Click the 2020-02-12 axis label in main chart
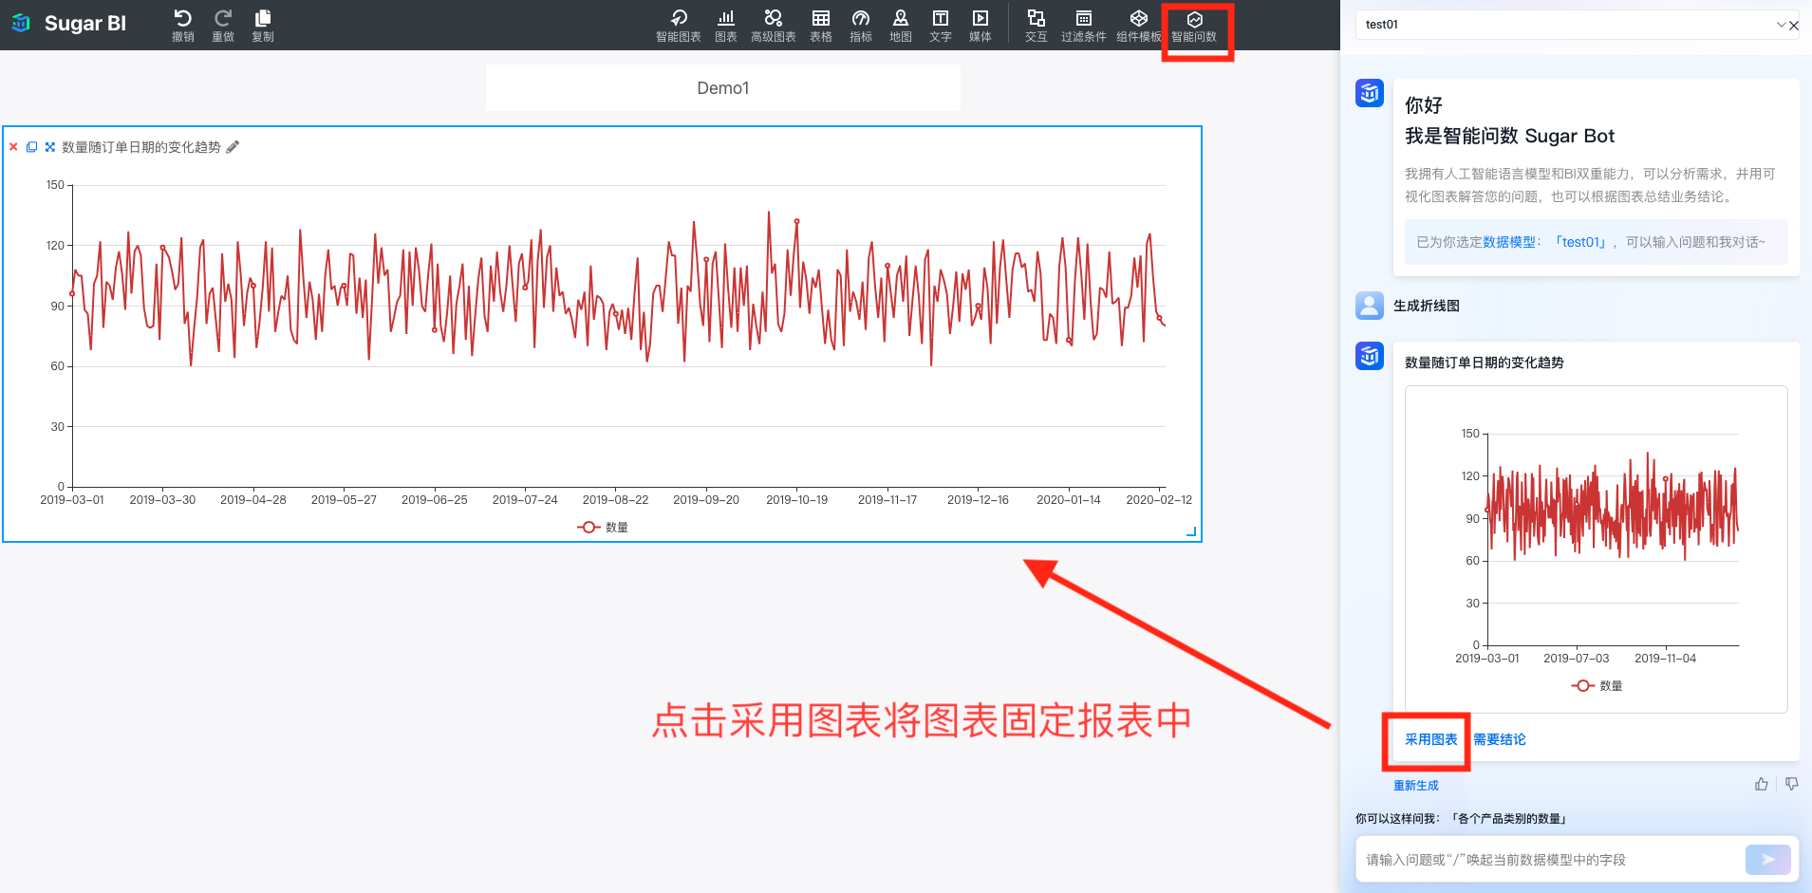This screenshot has width=1812, height=893. [x=1159, y=500]
